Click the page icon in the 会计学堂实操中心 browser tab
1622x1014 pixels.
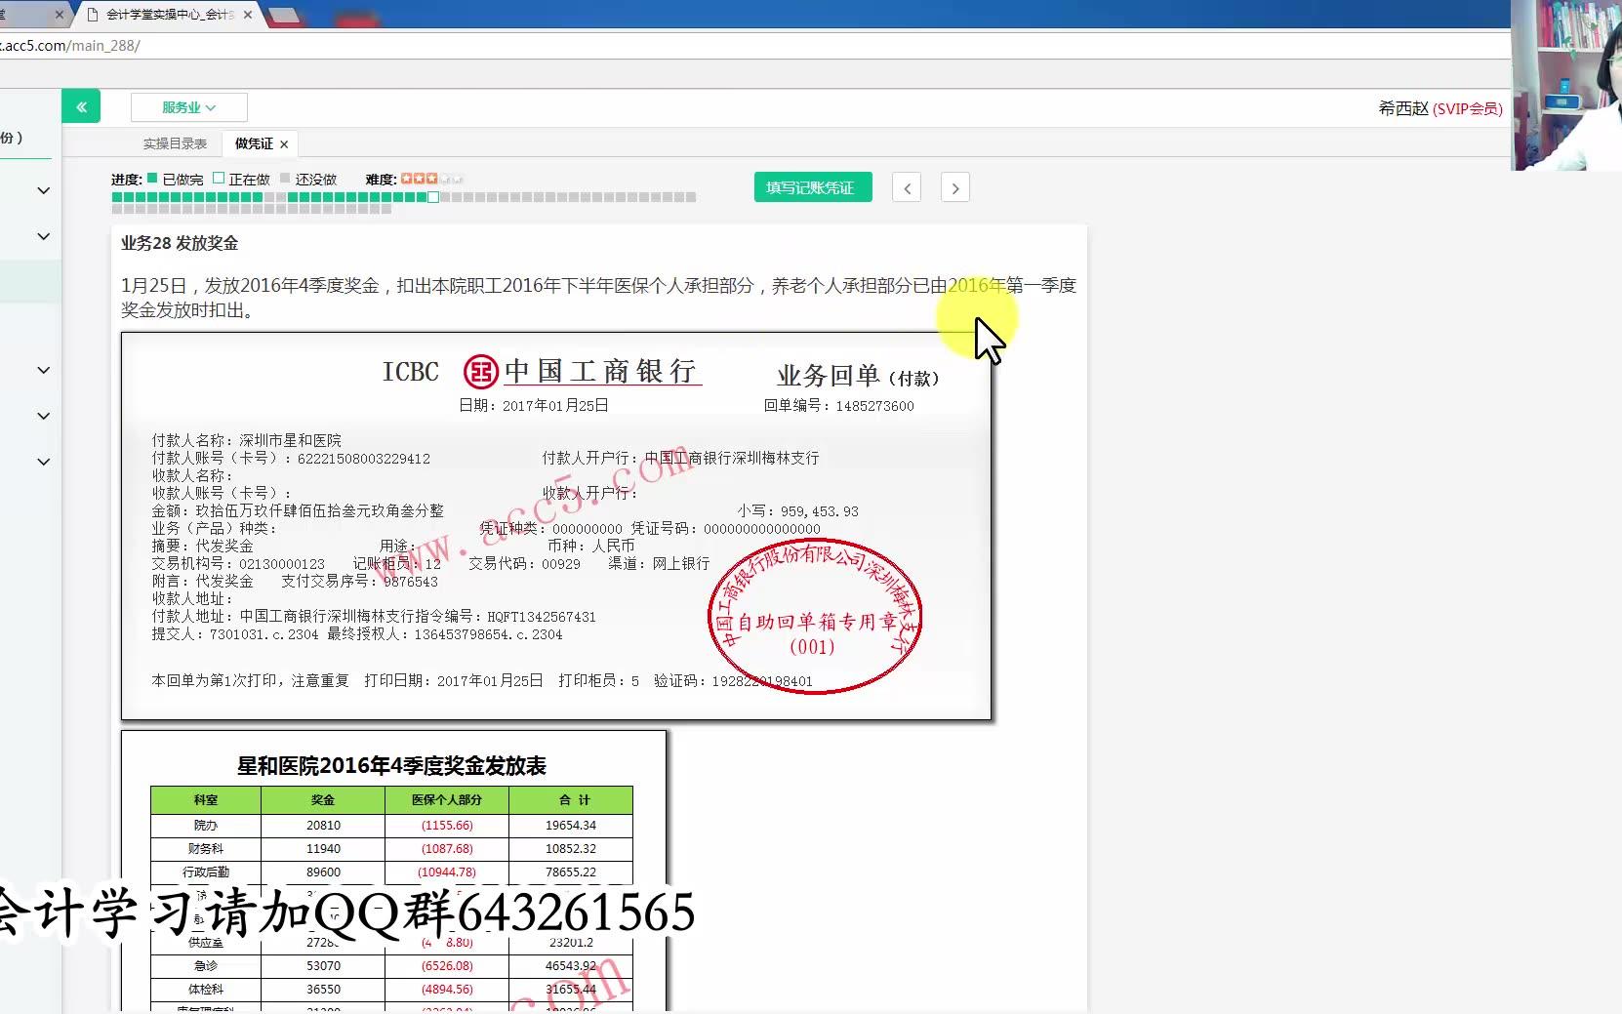(93, 15)
